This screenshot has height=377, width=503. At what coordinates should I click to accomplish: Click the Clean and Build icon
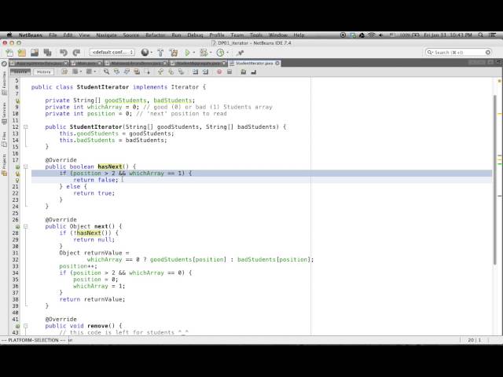[174, 53]
